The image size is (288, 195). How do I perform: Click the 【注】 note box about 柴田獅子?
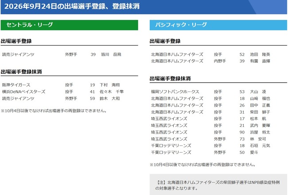pos(218,184)
